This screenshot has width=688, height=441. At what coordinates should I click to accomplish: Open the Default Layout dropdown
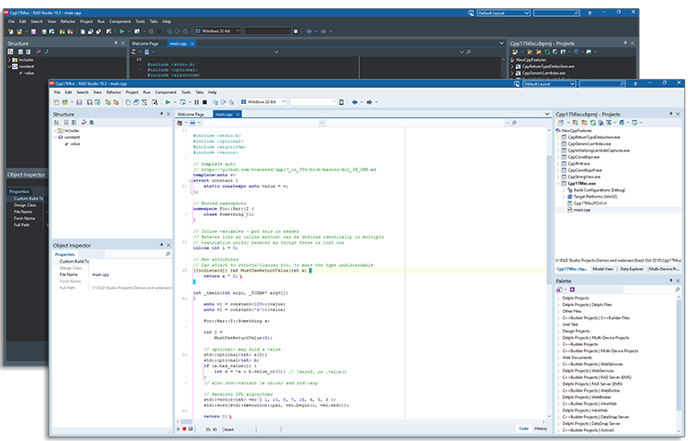[574, 83]
